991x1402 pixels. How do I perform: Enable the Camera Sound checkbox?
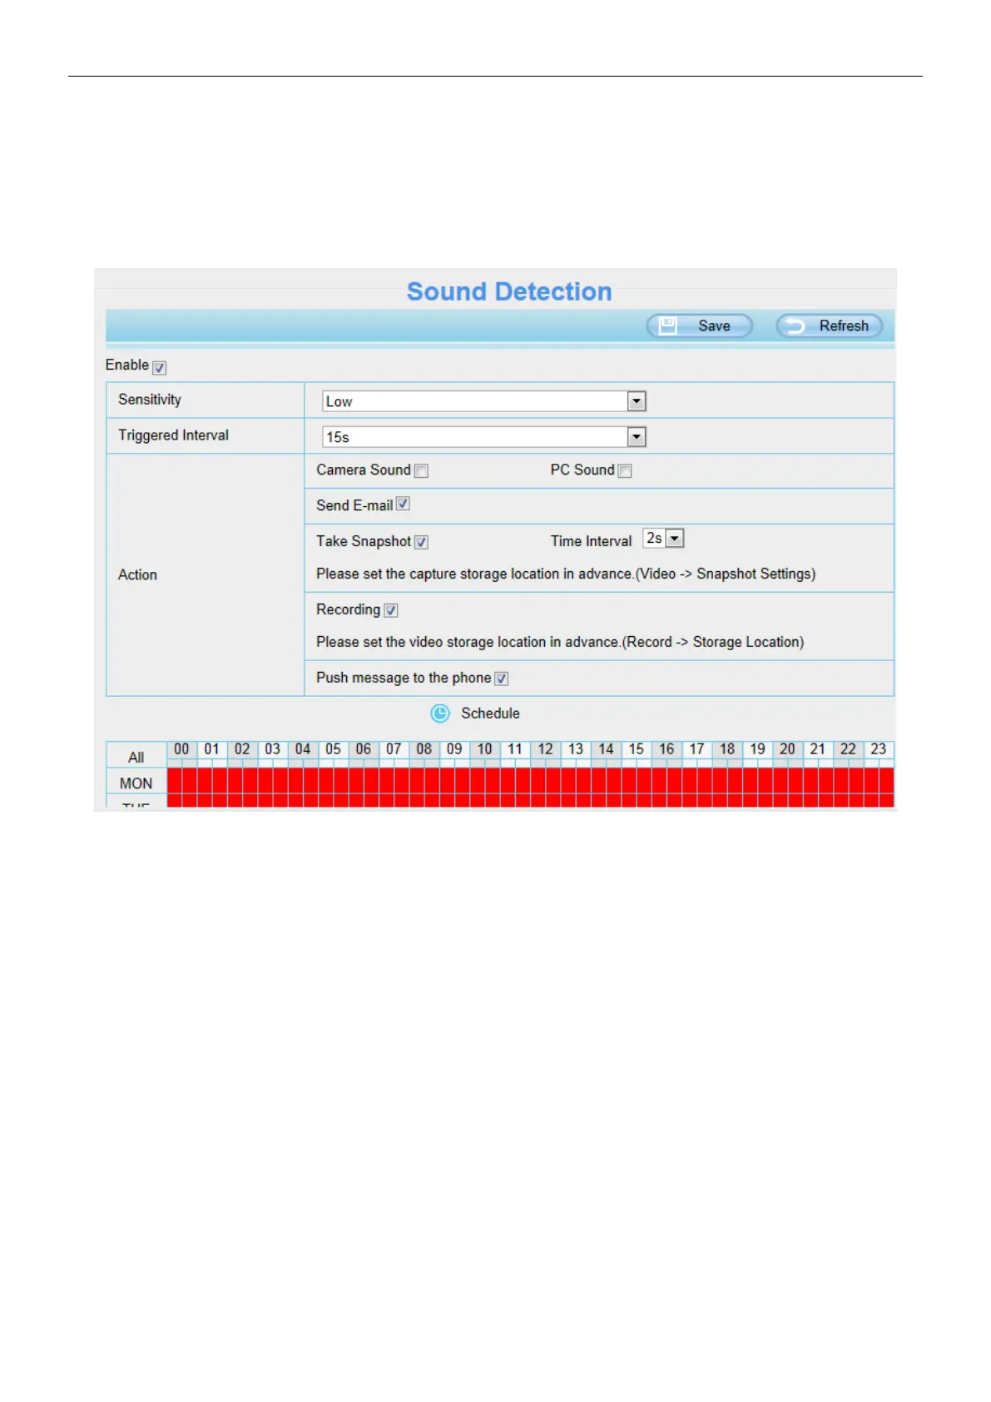pos(422,471)
